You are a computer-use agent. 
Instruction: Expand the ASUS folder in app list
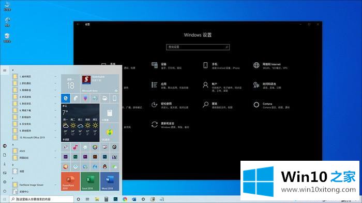(x=35, y=151)
